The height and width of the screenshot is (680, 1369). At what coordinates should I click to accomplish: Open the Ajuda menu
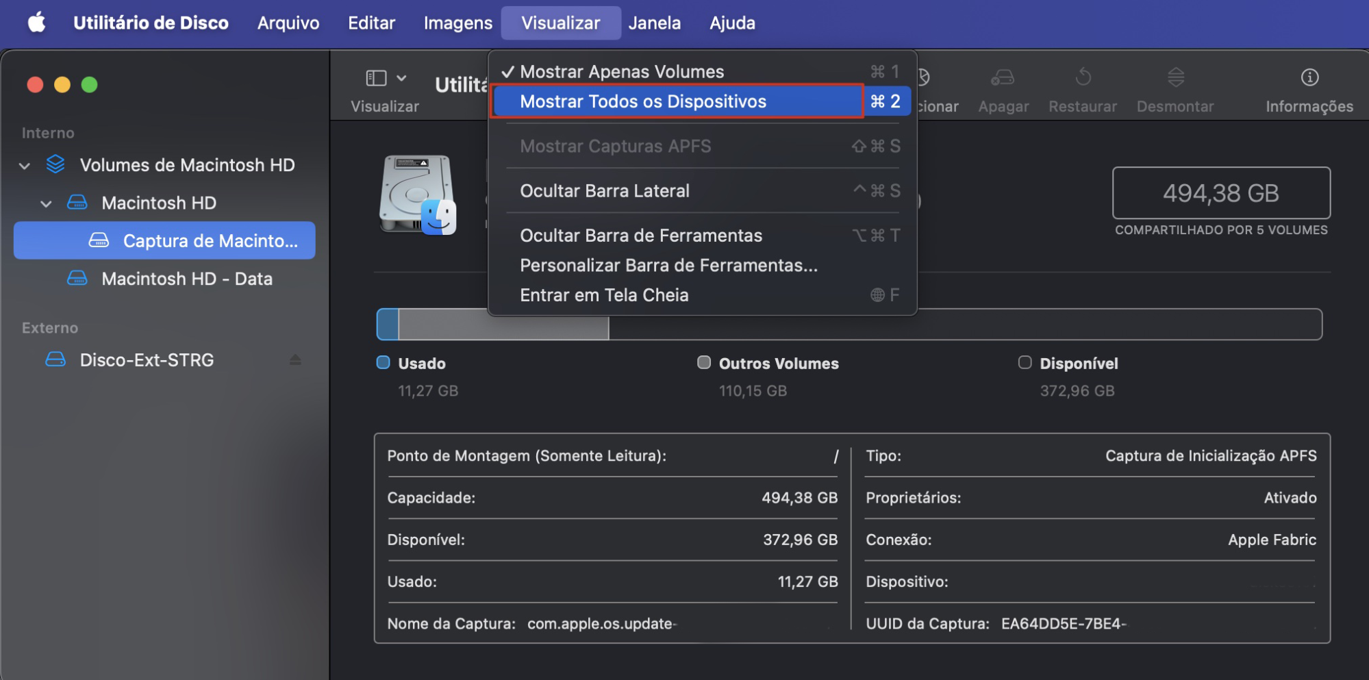coord(732,23)
